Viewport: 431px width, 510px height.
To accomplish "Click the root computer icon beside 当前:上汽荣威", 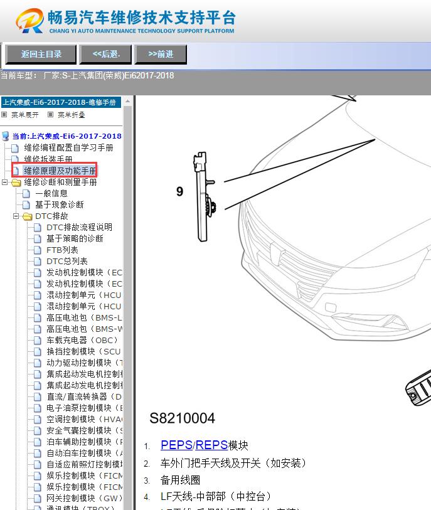I will click(x=6, y=136).
